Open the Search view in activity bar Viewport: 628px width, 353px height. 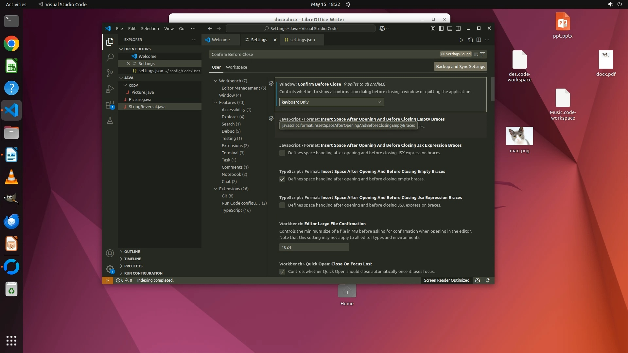pos(110,57)
